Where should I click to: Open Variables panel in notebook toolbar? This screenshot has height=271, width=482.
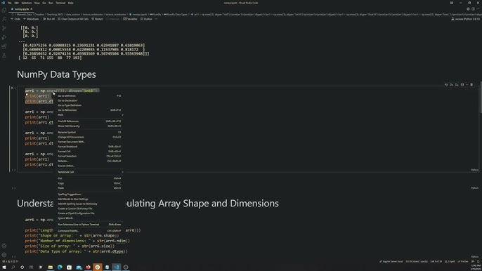coord(131,19)
